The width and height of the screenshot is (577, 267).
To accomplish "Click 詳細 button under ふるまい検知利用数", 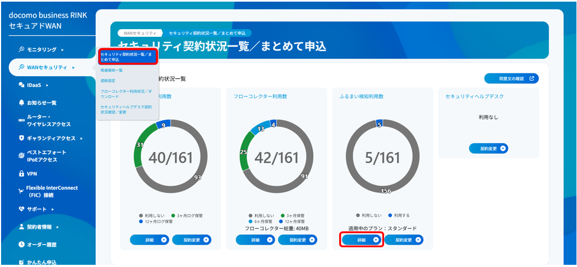I will click(x=361, y=240).
